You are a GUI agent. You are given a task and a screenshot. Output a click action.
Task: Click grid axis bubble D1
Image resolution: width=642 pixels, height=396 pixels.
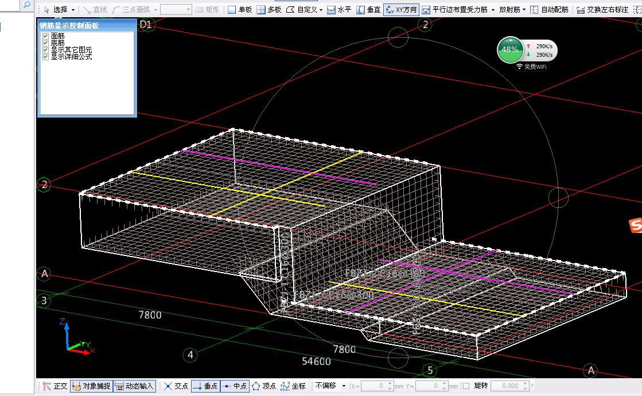pos(146,25)
